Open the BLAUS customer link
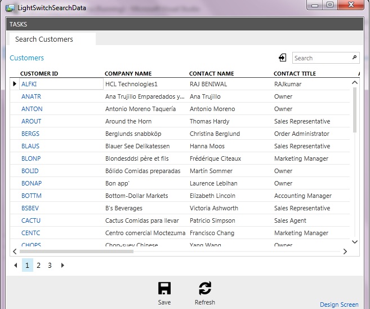370x309 pixels. click(30, 146)
